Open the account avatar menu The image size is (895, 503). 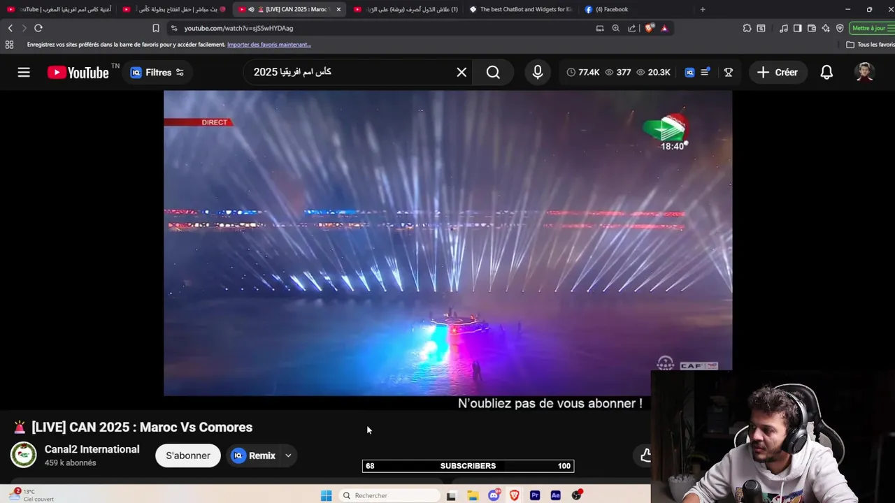tap(865, 73)
